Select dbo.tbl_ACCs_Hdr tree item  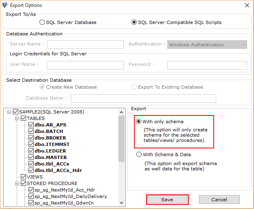point(58,170)
